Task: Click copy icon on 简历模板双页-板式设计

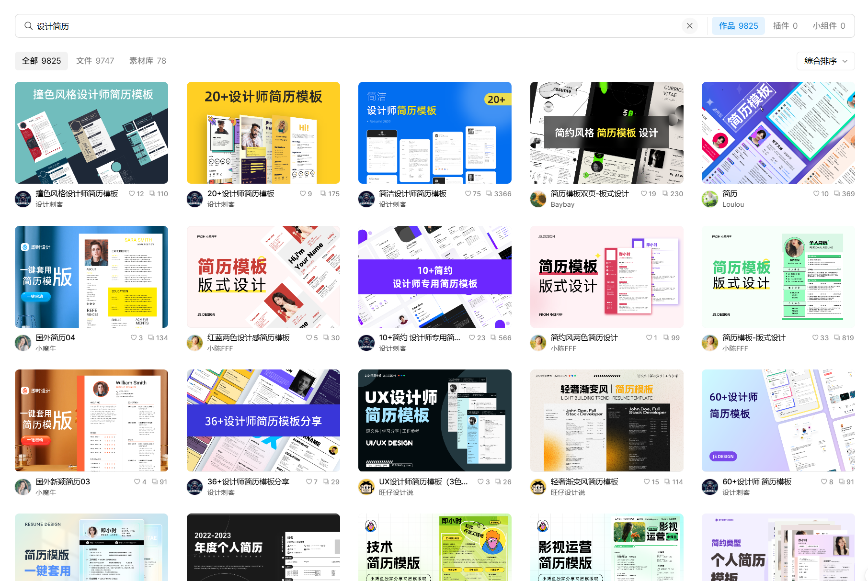Action: click(665, 194)
